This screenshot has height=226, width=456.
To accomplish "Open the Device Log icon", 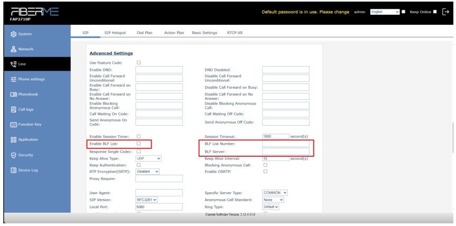I will coord(13,170).
